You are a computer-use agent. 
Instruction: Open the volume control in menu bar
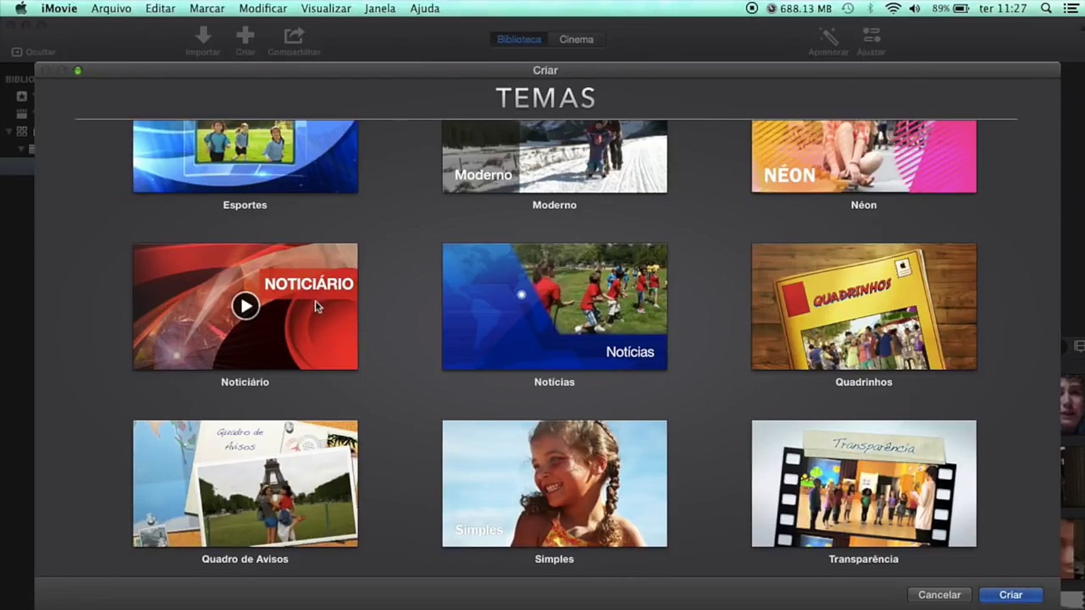[915, 8]
